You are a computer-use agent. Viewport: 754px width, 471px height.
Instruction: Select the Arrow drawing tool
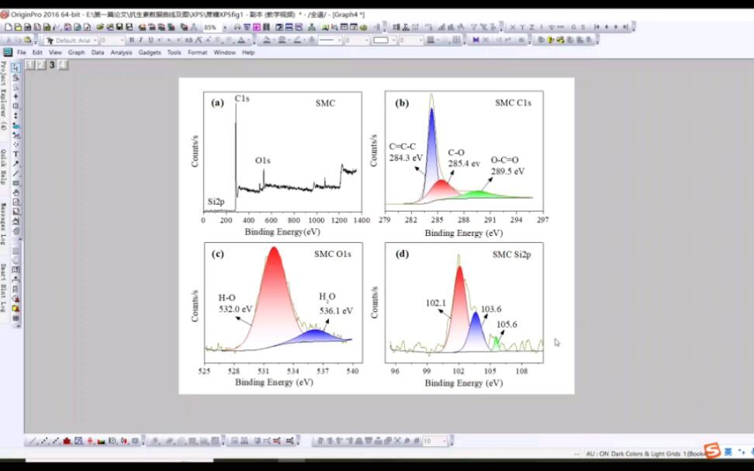point(16,164)
